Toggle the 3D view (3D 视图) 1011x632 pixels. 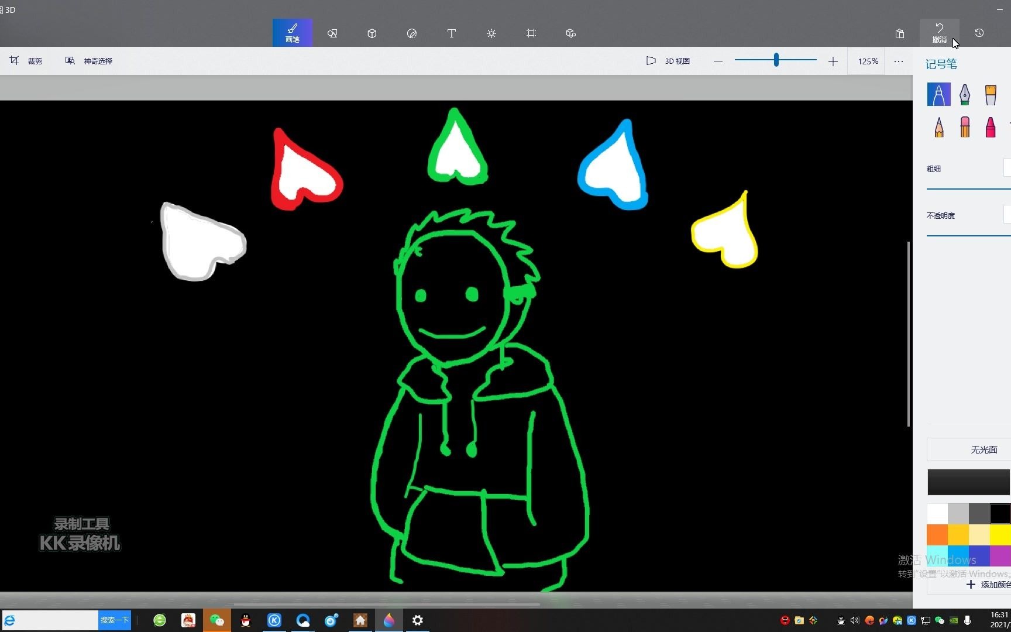point(668,61)
